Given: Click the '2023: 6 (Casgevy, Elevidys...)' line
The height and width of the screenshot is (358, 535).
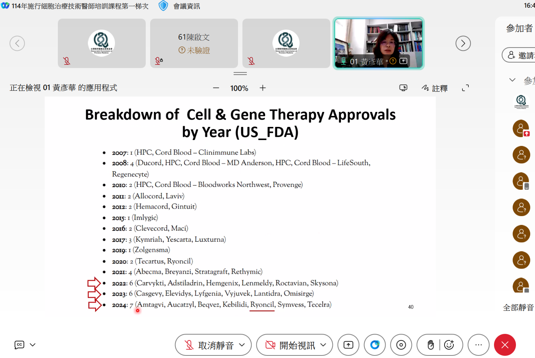Looking at the screenshot, I should tap(213, 294).
